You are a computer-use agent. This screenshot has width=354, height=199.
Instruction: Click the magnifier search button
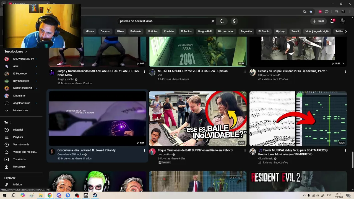click(222, 21)
